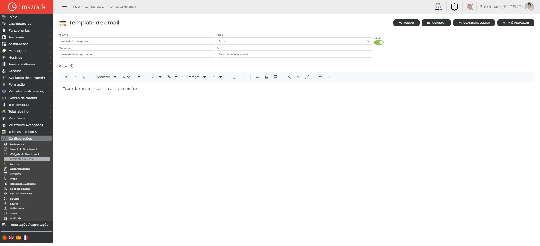Undo the last edit
Image resolution: width=540 pixels, height=246 pixels.
[321, 77]
